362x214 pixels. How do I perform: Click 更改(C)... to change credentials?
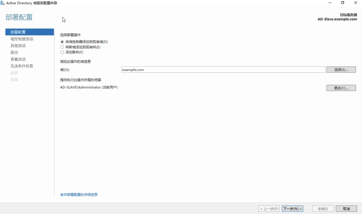[341, 88]
